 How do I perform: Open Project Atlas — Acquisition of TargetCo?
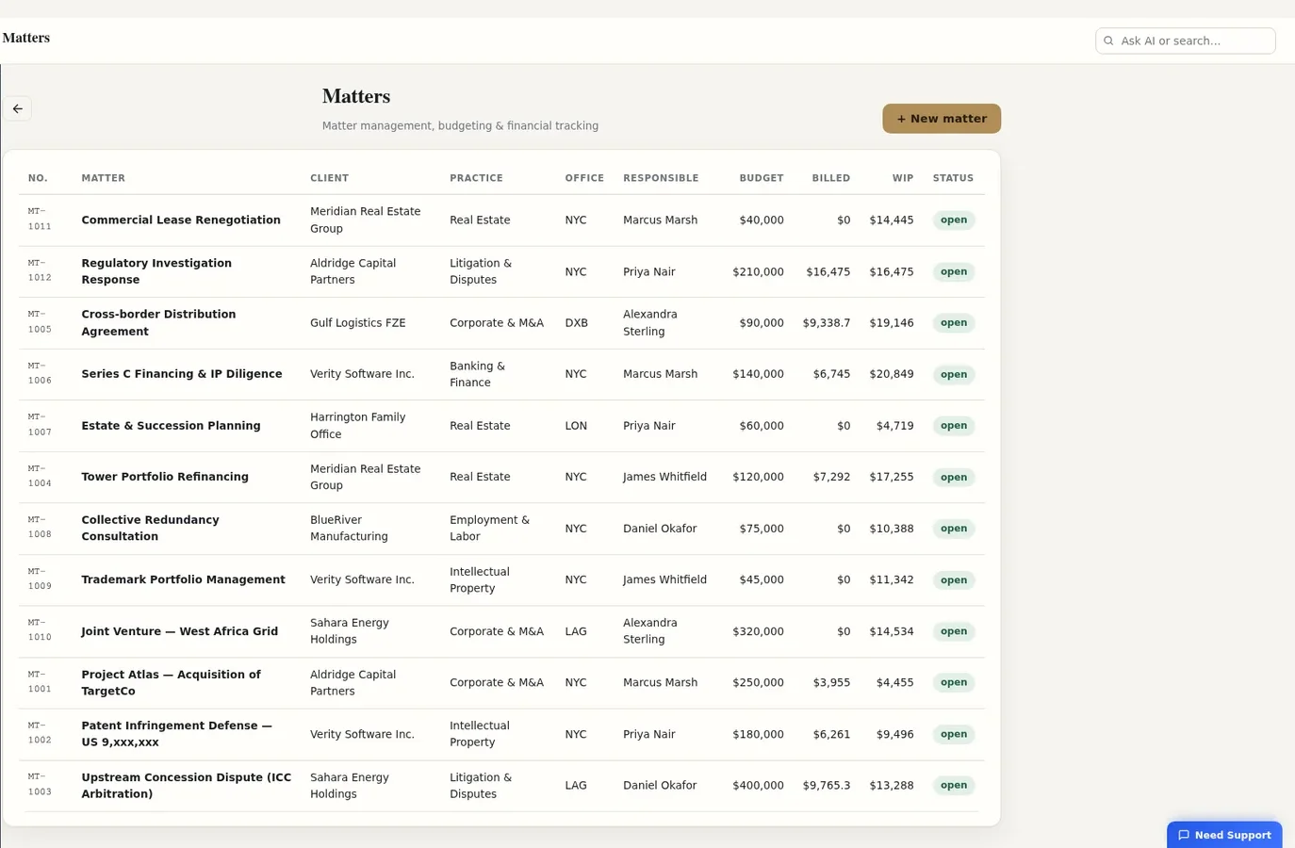coord(171,683)
